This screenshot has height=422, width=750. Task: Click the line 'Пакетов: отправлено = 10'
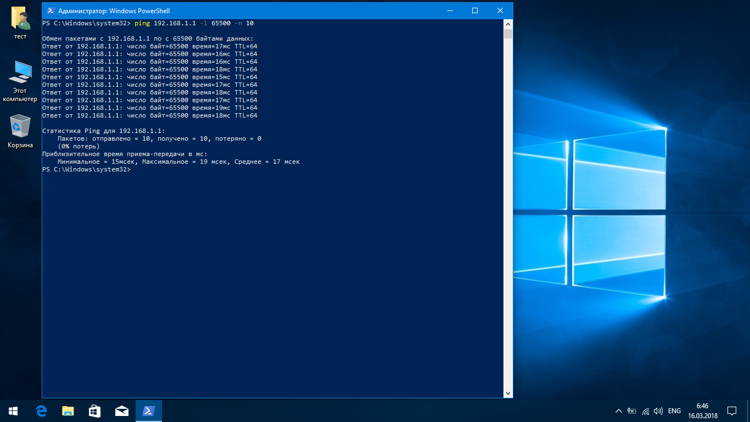159,138
